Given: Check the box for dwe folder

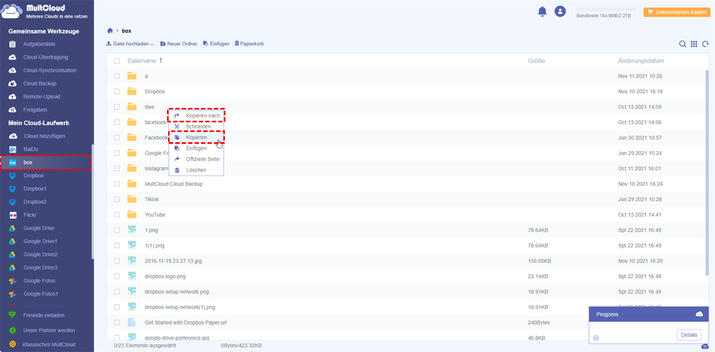Looking at the screenshot, I should pyautogui.click(x=117, y=107).
